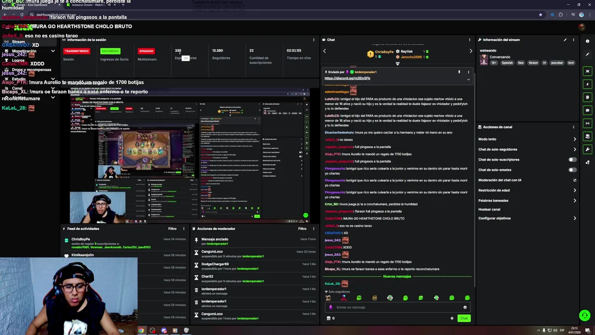Screen dimensions: 595x335
Task: Show next top gifters with right arrow
Action: click(x=470, y=51)
